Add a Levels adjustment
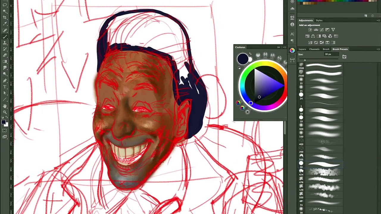 point(316,30)
